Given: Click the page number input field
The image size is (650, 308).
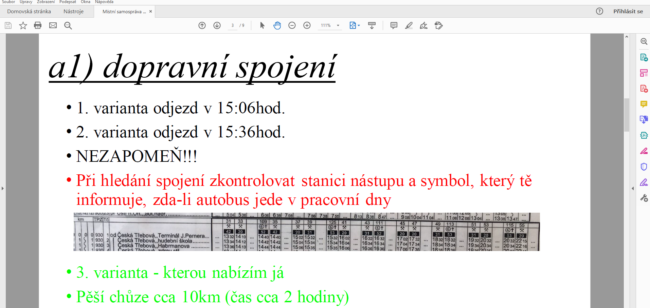Looking at the screenshot, I should 233,25.
